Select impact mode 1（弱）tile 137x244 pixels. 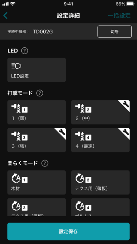37,112
